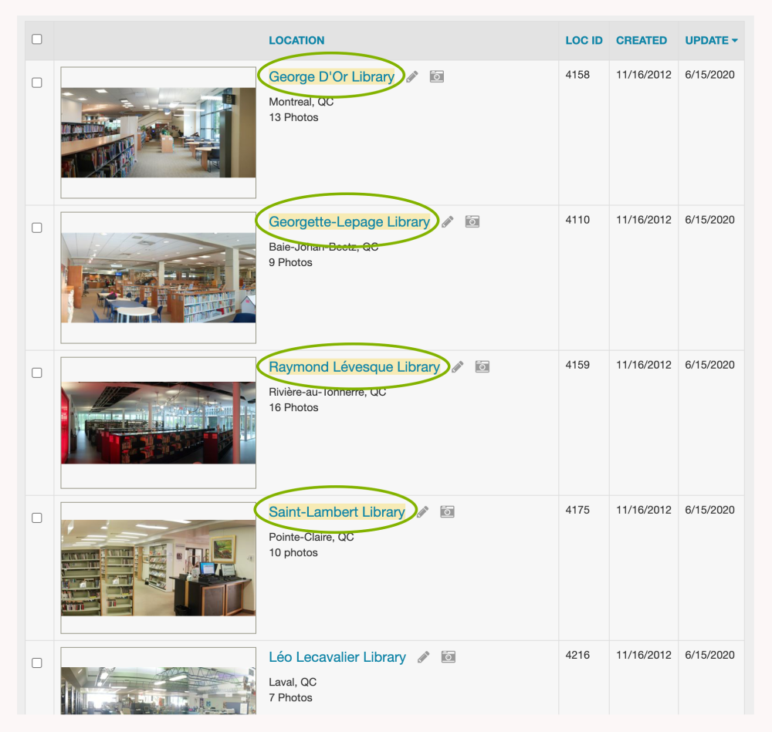Click the 'Pointe-Claire, QC' location text
772x732 pixels.
coord(311,537)
